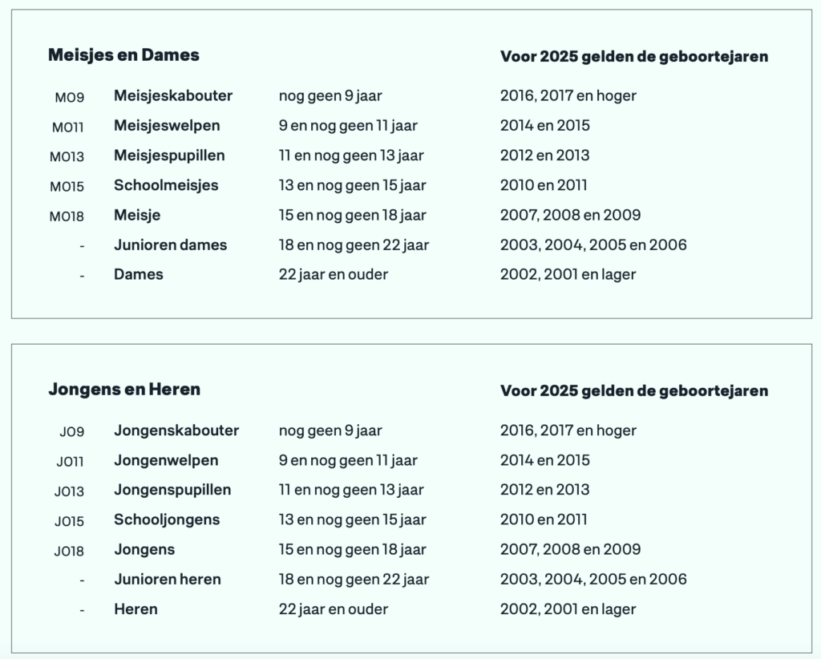
Task: Select Junioren heren label
Action: coord(168,580)
